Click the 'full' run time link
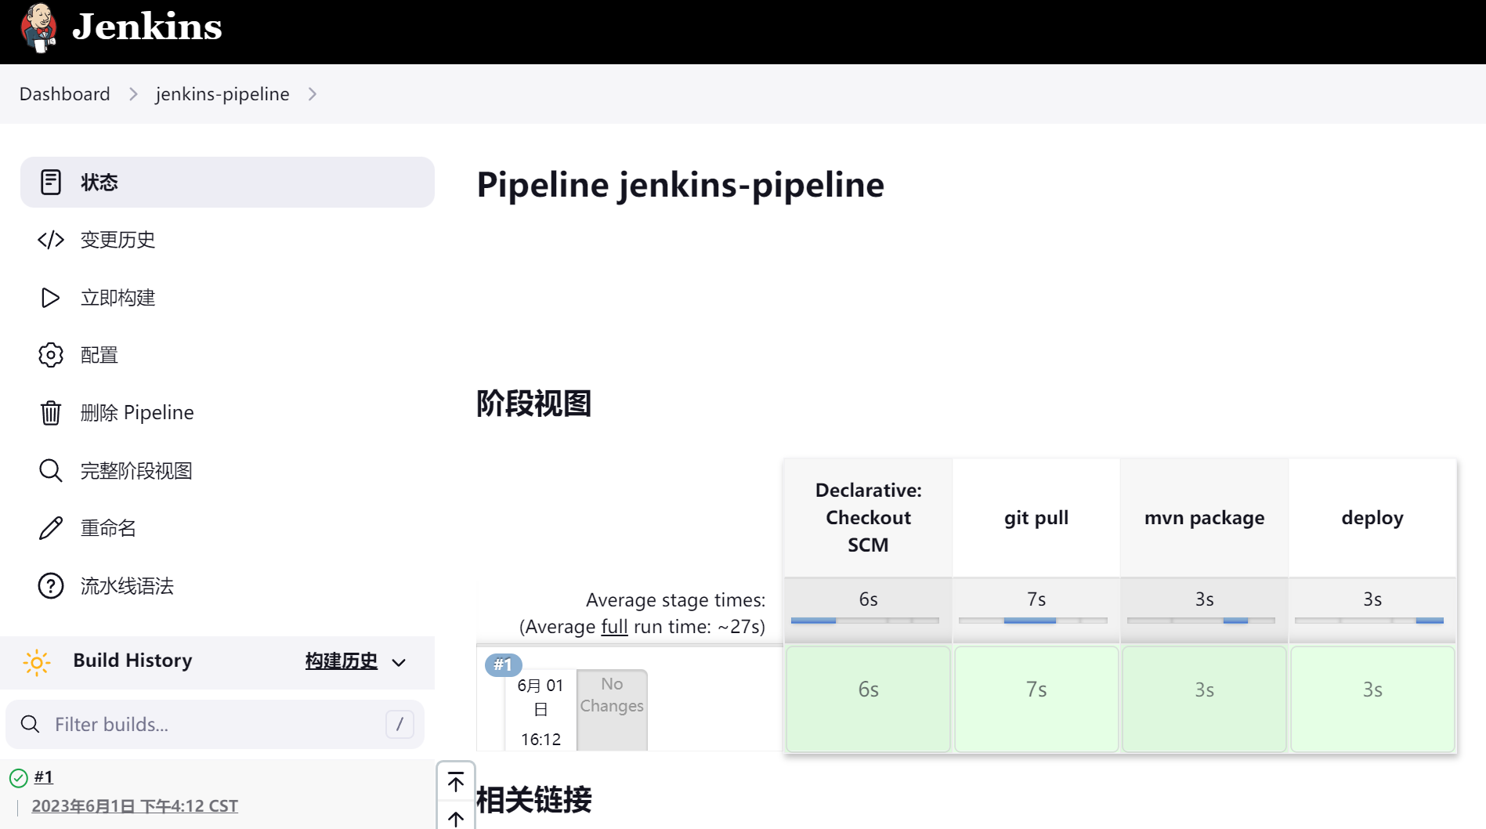The image size is (1486, 829). [615, 627]
